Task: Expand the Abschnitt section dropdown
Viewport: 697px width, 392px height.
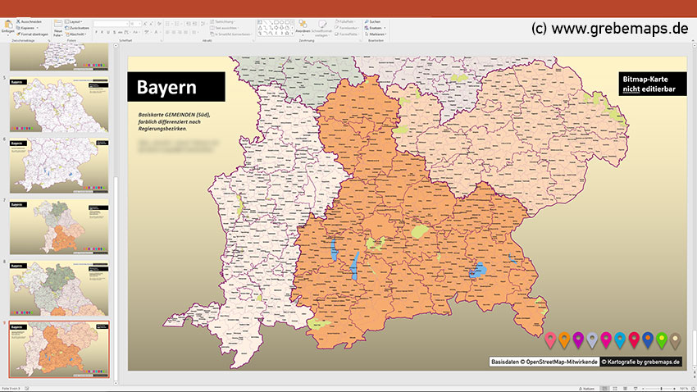Action: [78, 34]
